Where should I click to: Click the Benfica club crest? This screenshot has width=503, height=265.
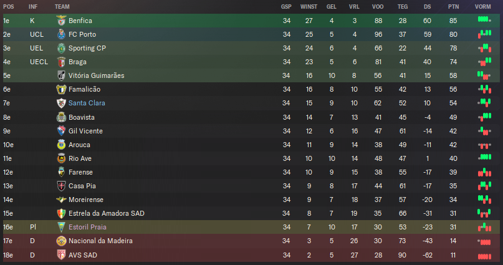[x=61, y=21]
